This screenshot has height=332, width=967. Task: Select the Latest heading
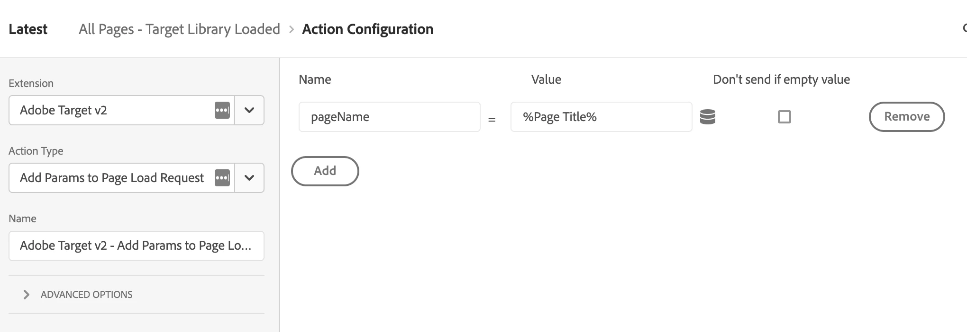point(28,29)
